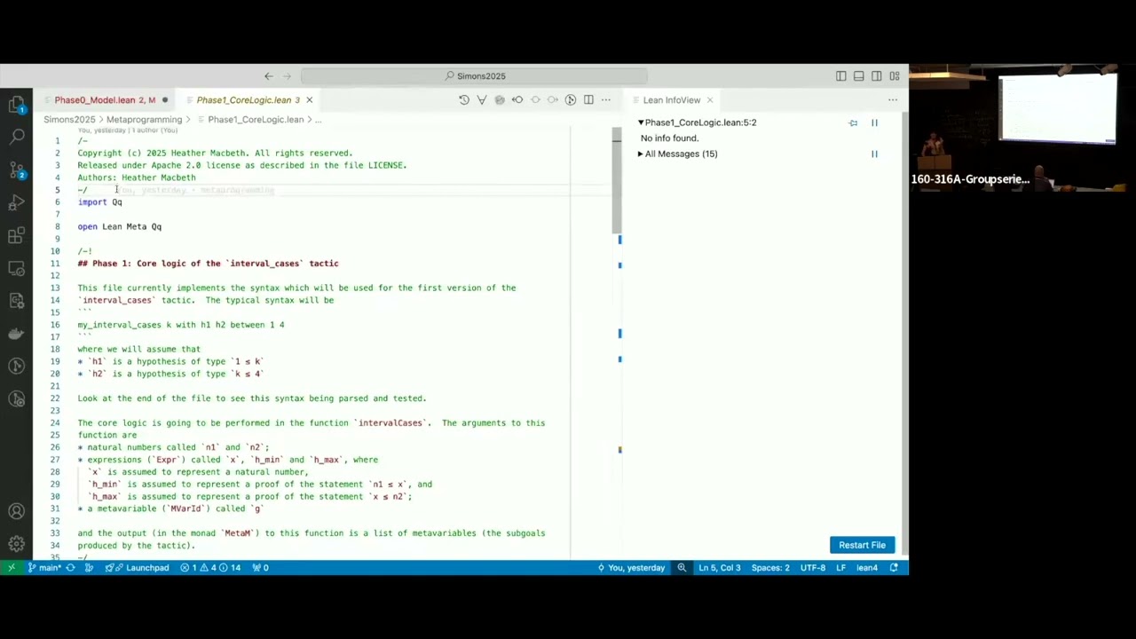Click line 6 'import Qq' in editor
The width and height of the screenshot is (1136, 639).
click(x=100, y=202)
